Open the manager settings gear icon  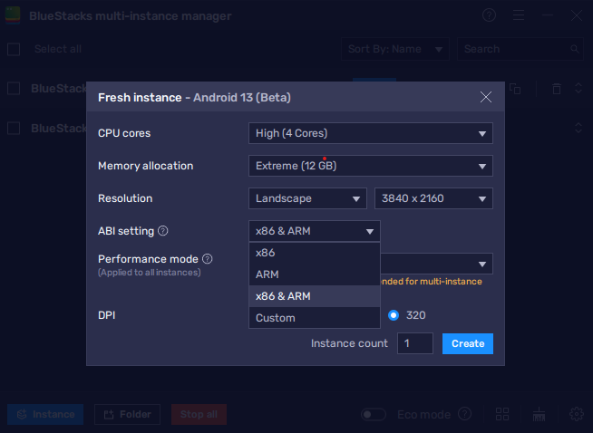point(576,414)
